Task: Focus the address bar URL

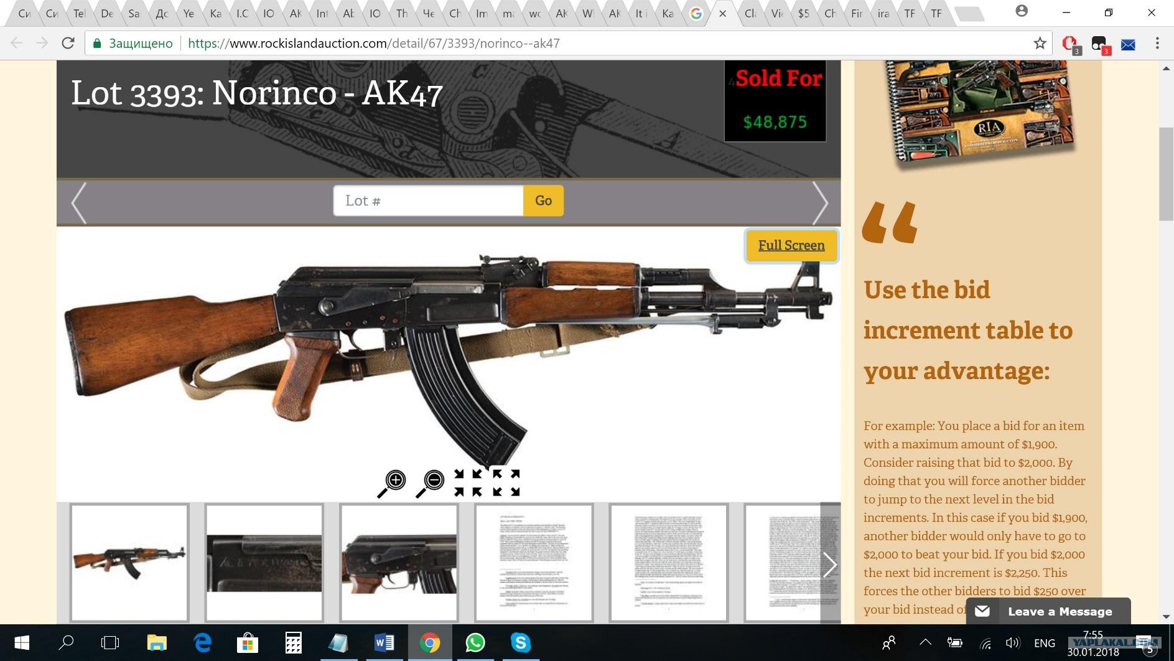Action: click(373, 44)
